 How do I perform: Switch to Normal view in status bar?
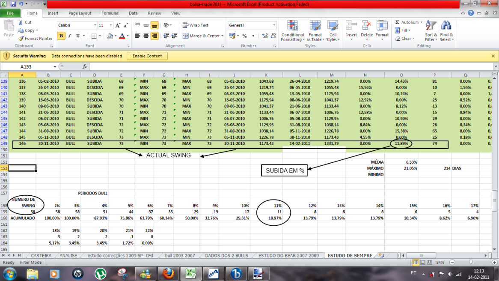point(416,262)
